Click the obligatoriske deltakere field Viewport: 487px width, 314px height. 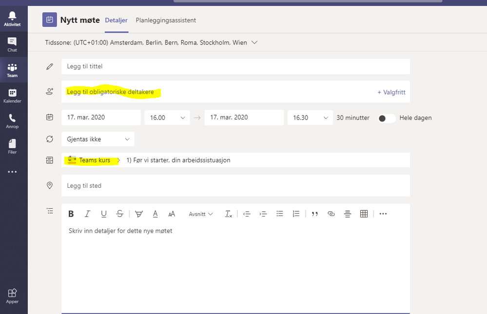(x=235, y=92)
